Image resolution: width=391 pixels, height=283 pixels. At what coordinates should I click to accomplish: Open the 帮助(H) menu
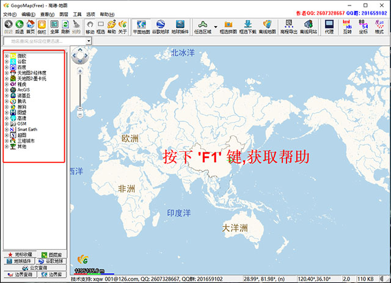pos(108,15)
